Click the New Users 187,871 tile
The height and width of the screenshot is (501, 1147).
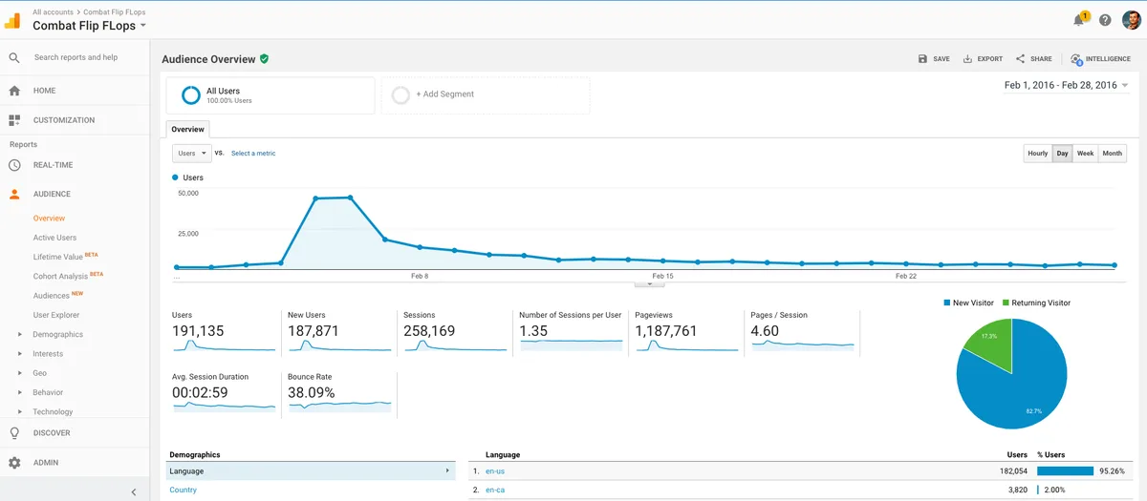pos(339,331)
